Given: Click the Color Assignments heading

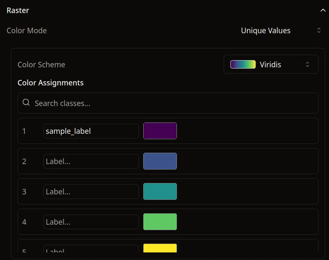Looking at the screenshot, I should 51,83.
